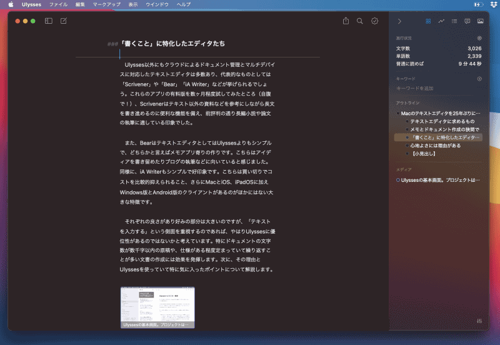This screenshot has height=345, width=500.
Task: Switch to the media image tab
Action: click(480, 21)
